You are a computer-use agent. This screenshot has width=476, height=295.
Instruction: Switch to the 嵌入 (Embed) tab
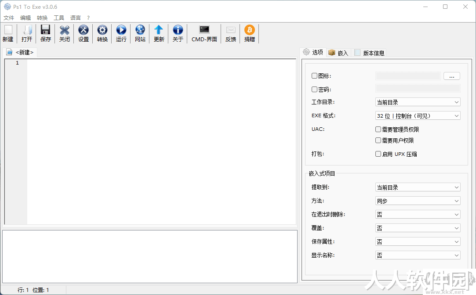pos(338,53)
